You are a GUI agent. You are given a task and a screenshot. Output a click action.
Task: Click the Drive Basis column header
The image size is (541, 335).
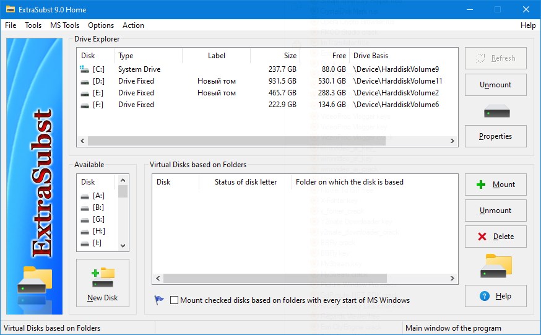[x=404, y=56]
